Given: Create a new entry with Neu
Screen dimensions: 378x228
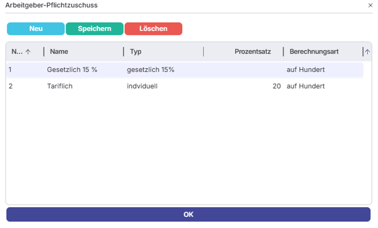Looking at the screenshot, I should point(36,29).
